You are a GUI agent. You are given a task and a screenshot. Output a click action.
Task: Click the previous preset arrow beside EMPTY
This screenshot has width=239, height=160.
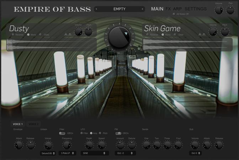96,9
